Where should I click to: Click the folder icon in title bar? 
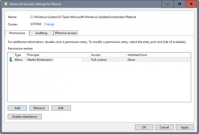pyautogui.click(x=6, y=4)
